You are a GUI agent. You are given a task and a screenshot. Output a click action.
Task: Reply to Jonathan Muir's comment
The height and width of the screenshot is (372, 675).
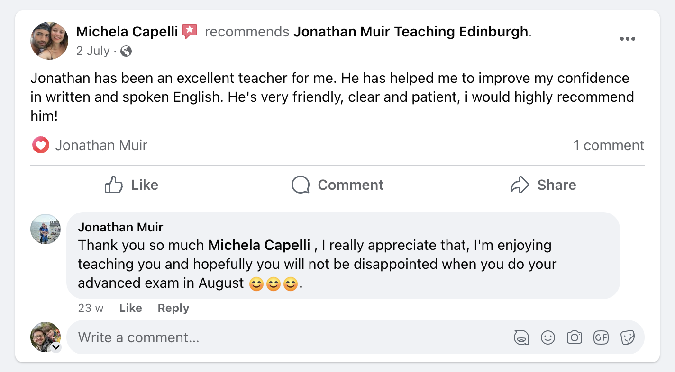click(x=173, y=308)
